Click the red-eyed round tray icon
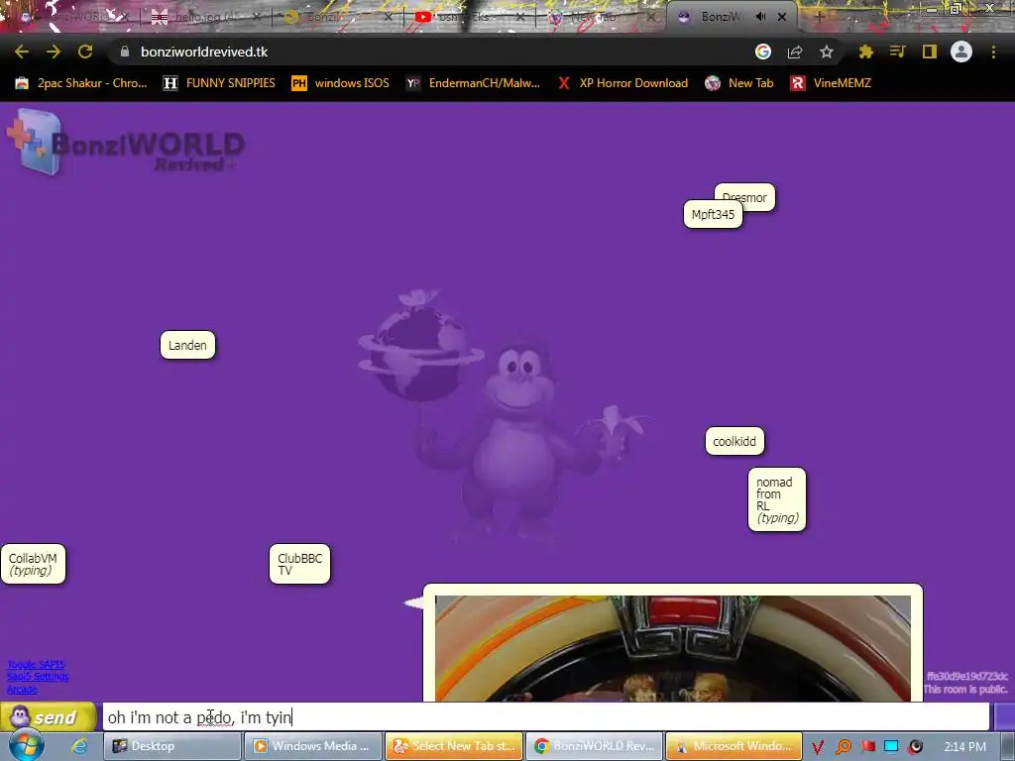Image resolution: width=1015 pixels, height=761 pixels. click(x=915, y=747)
